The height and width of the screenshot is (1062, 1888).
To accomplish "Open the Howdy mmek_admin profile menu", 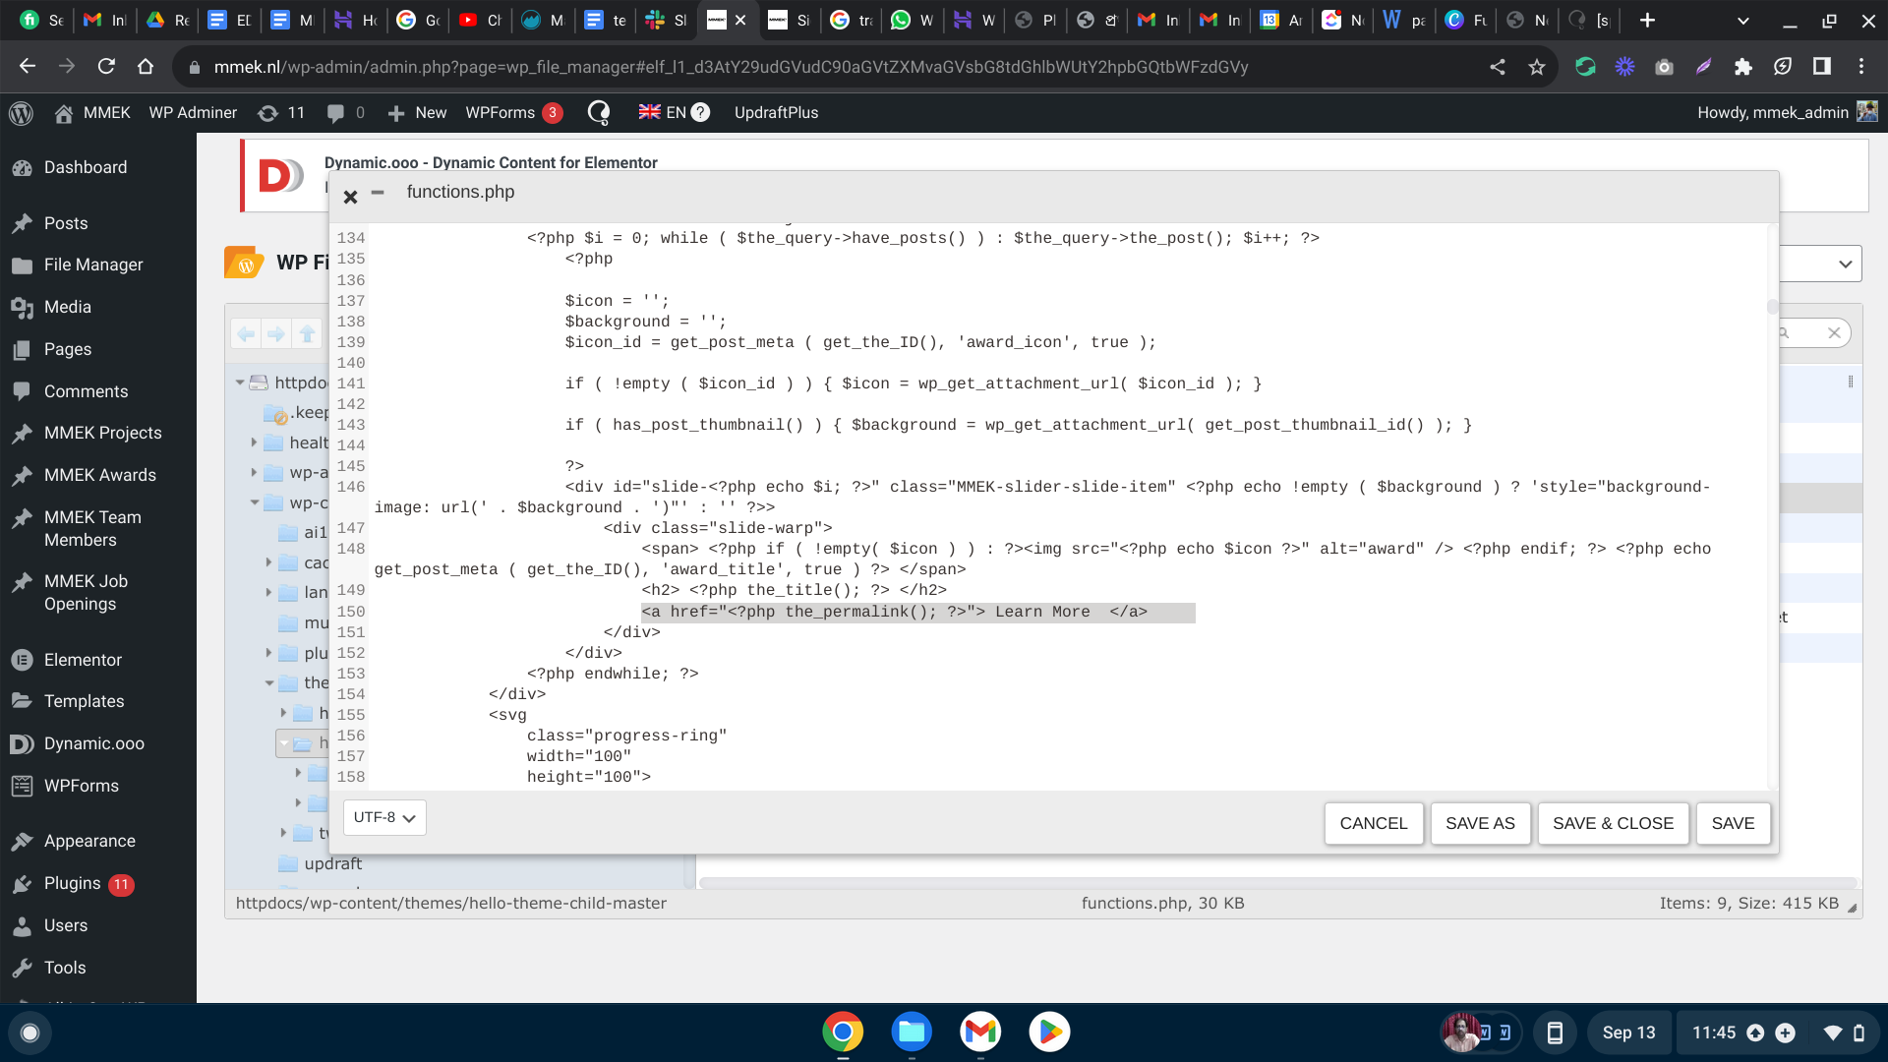I will (x=1787, y=113).
